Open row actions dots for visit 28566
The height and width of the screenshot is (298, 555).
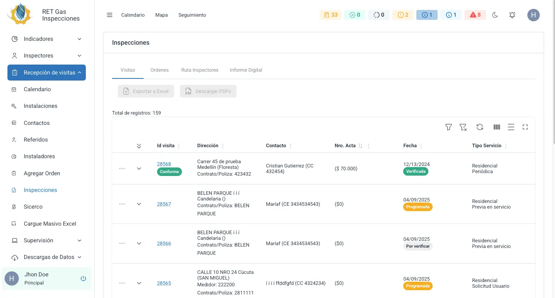tap(122, 243)
